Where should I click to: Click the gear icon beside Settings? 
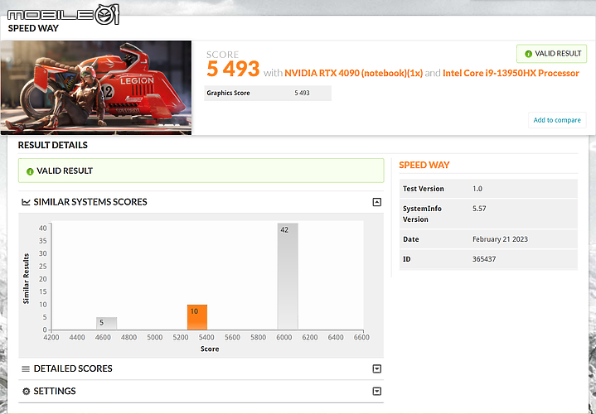[26, 391]
